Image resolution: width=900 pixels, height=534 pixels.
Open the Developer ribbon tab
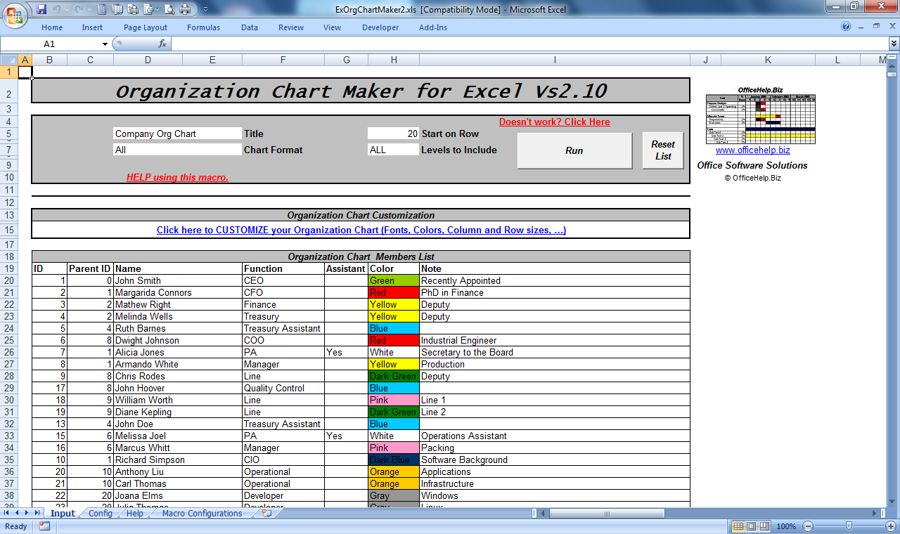[380, 27]
